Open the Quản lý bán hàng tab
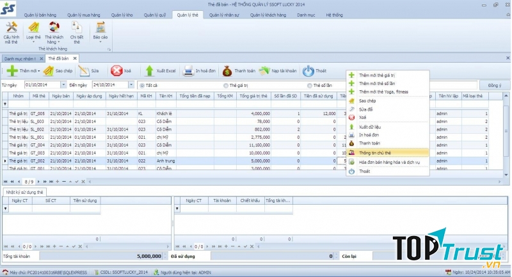Image resolution: width=512 pixels, height=277 pixels. [40, 15]
